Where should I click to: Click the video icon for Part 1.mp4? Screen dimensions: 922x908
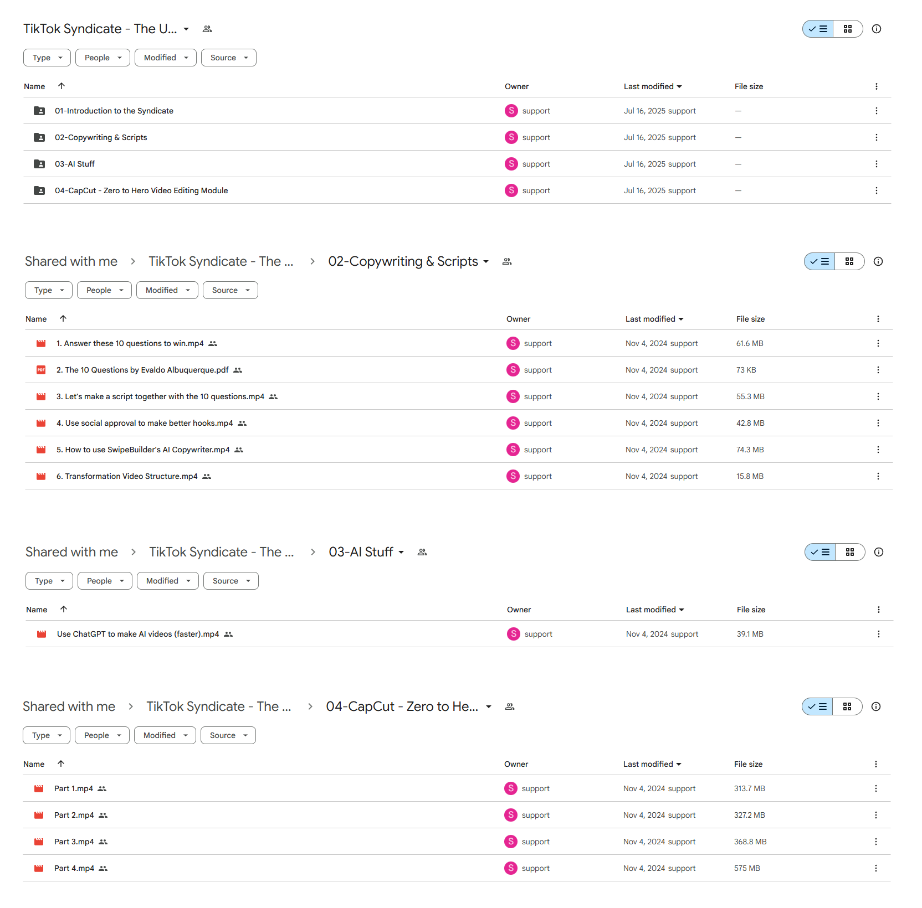[x=39, y=788]
